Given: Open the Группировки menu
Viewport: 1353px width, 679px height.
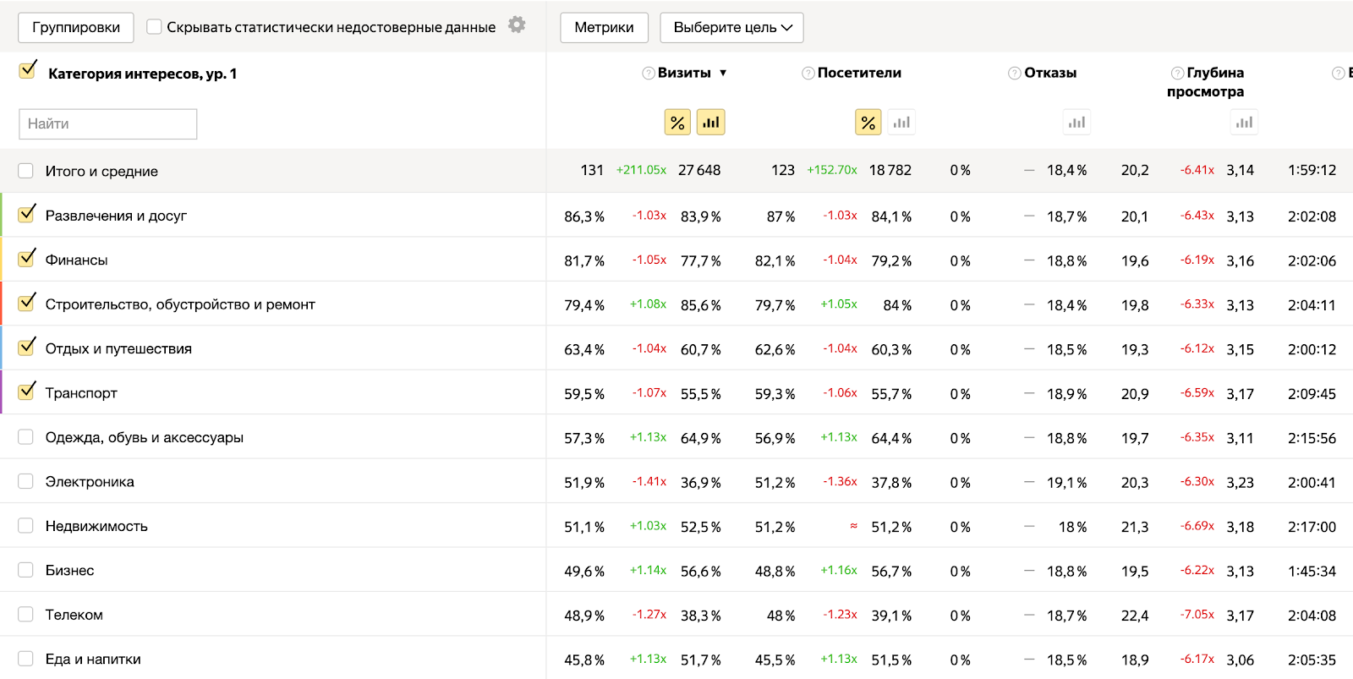Looking at the screenshot, I should point(76,27).
